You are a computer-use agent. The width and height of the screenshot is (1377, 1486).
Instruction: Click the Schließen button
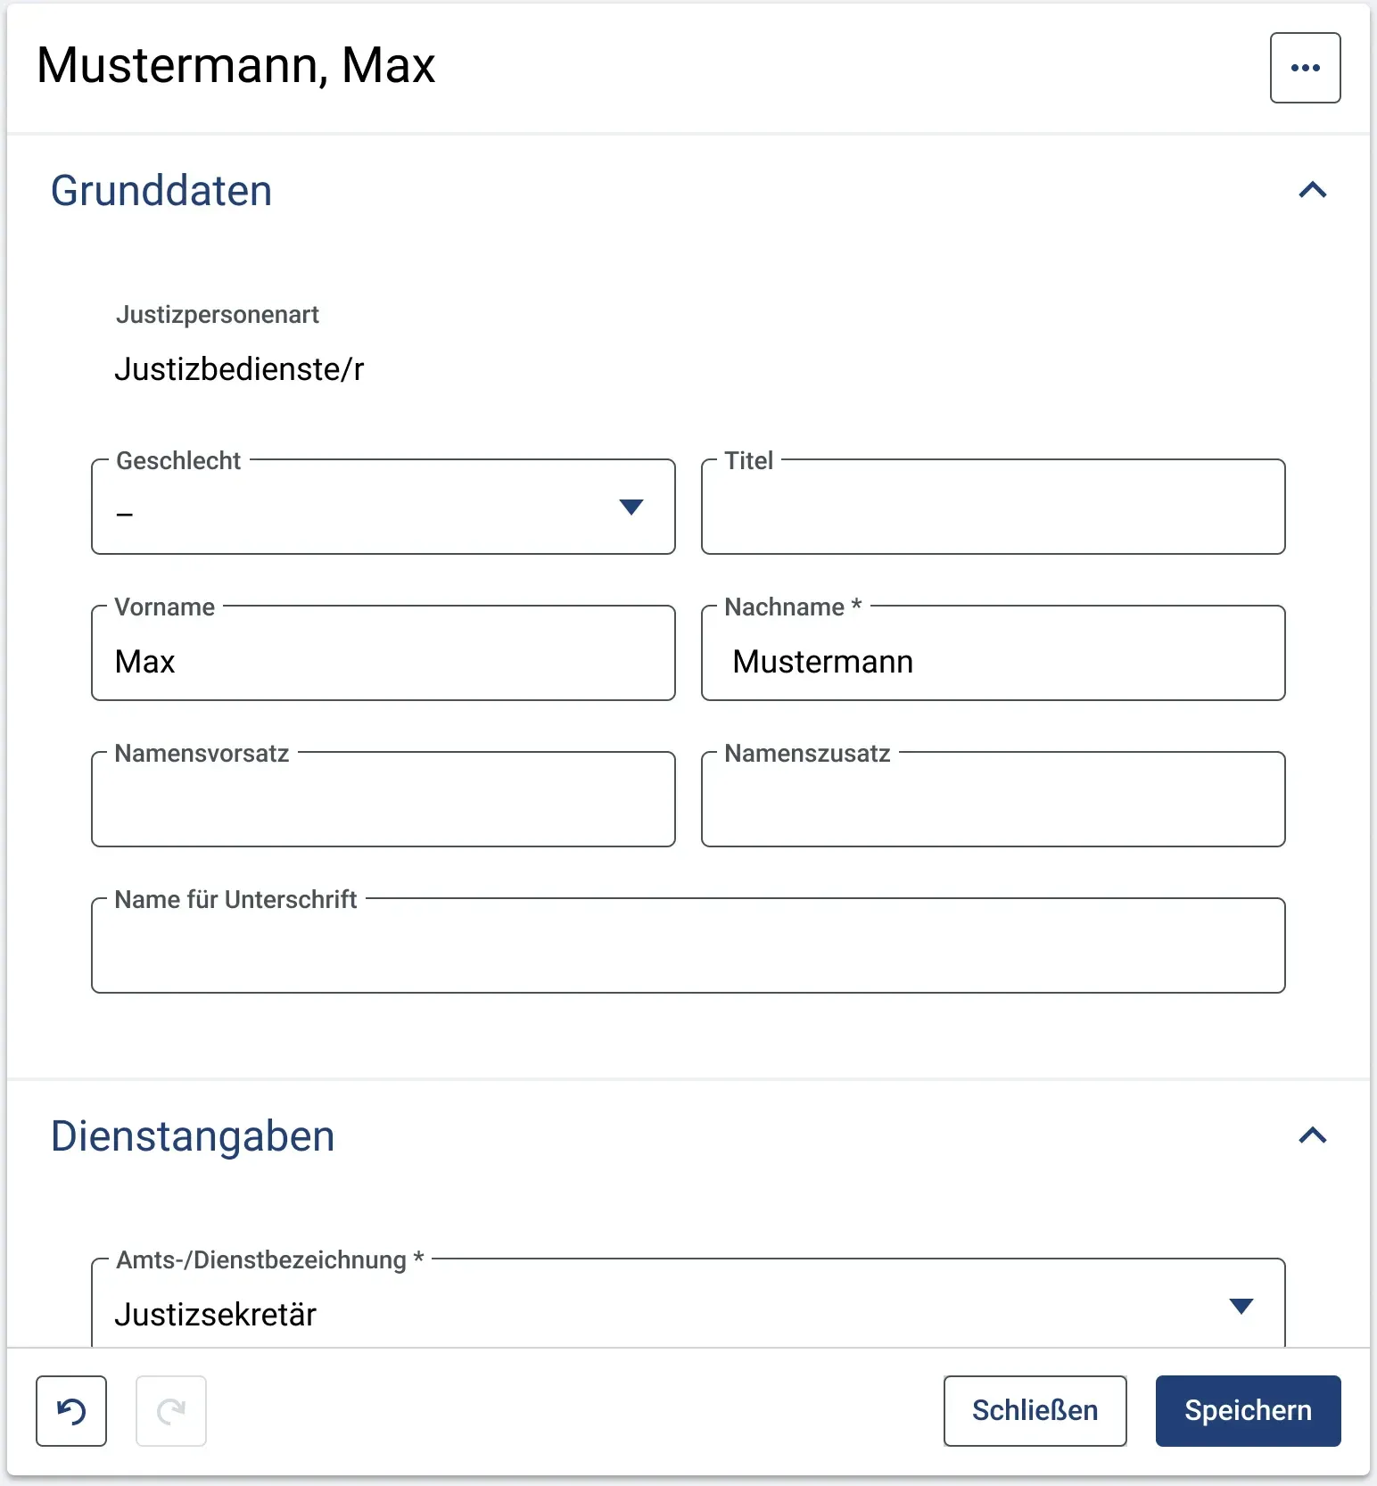1035,1410
